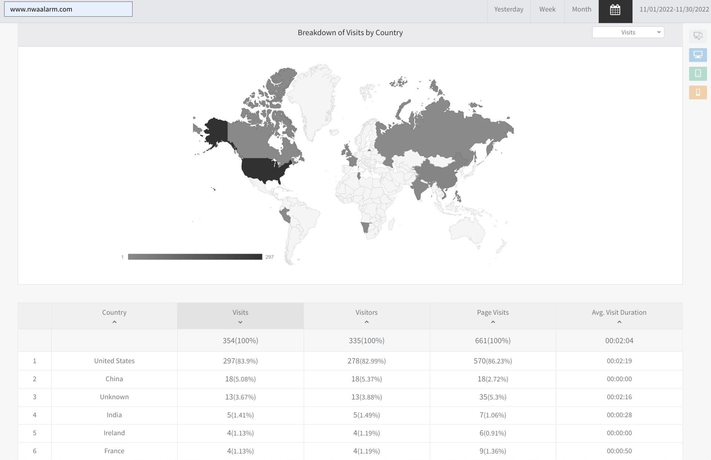Screen dimensions: 711x460
Task: Sort Country column with arrow
Action: [x=114, y=322]
